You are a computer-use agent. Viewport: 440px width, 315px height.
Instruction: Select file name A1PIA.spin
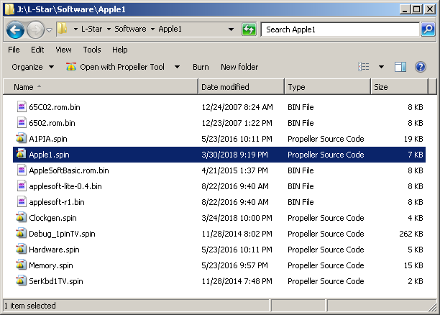[48, 139]
